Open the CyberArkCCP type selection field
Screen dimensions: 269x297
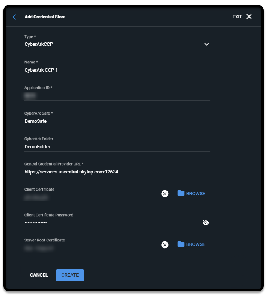pos(113,44)
